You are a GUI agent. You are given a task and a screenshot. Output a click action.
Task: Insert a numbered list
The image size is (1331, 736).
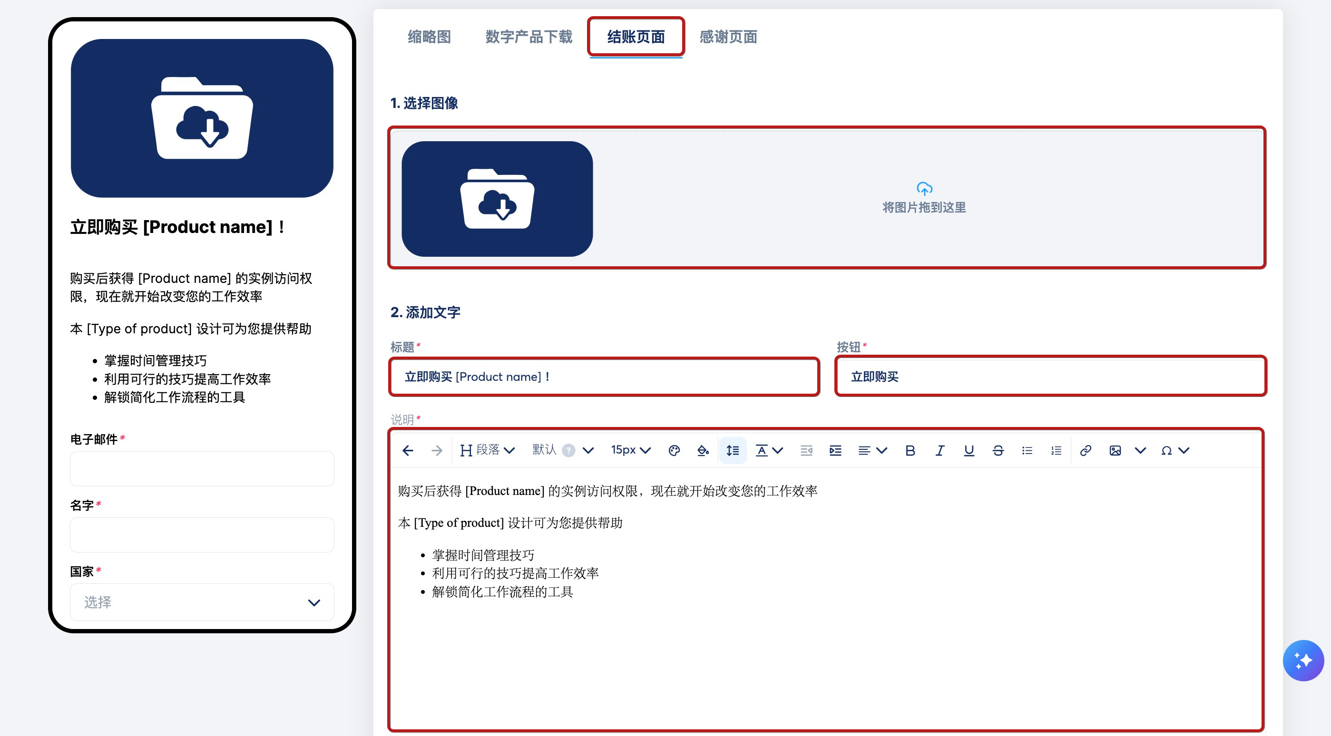coord(1056,450)
